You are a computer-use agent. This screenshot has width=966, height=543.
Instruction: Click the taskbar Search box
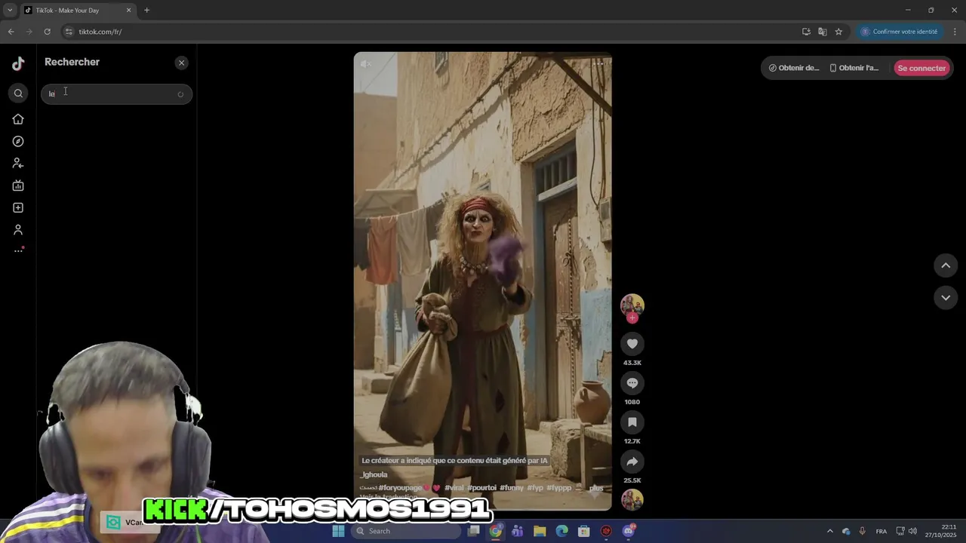pos(406,531)
